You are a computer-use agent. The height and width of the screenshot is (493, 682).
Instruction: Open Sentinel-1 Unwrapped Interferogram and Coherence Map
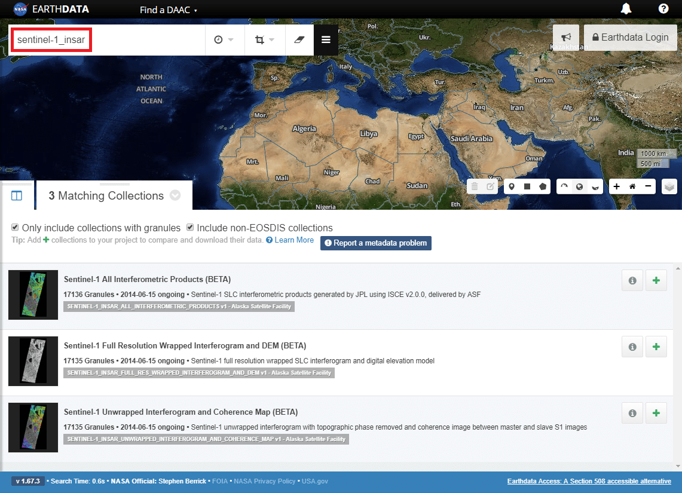(181, 412)
